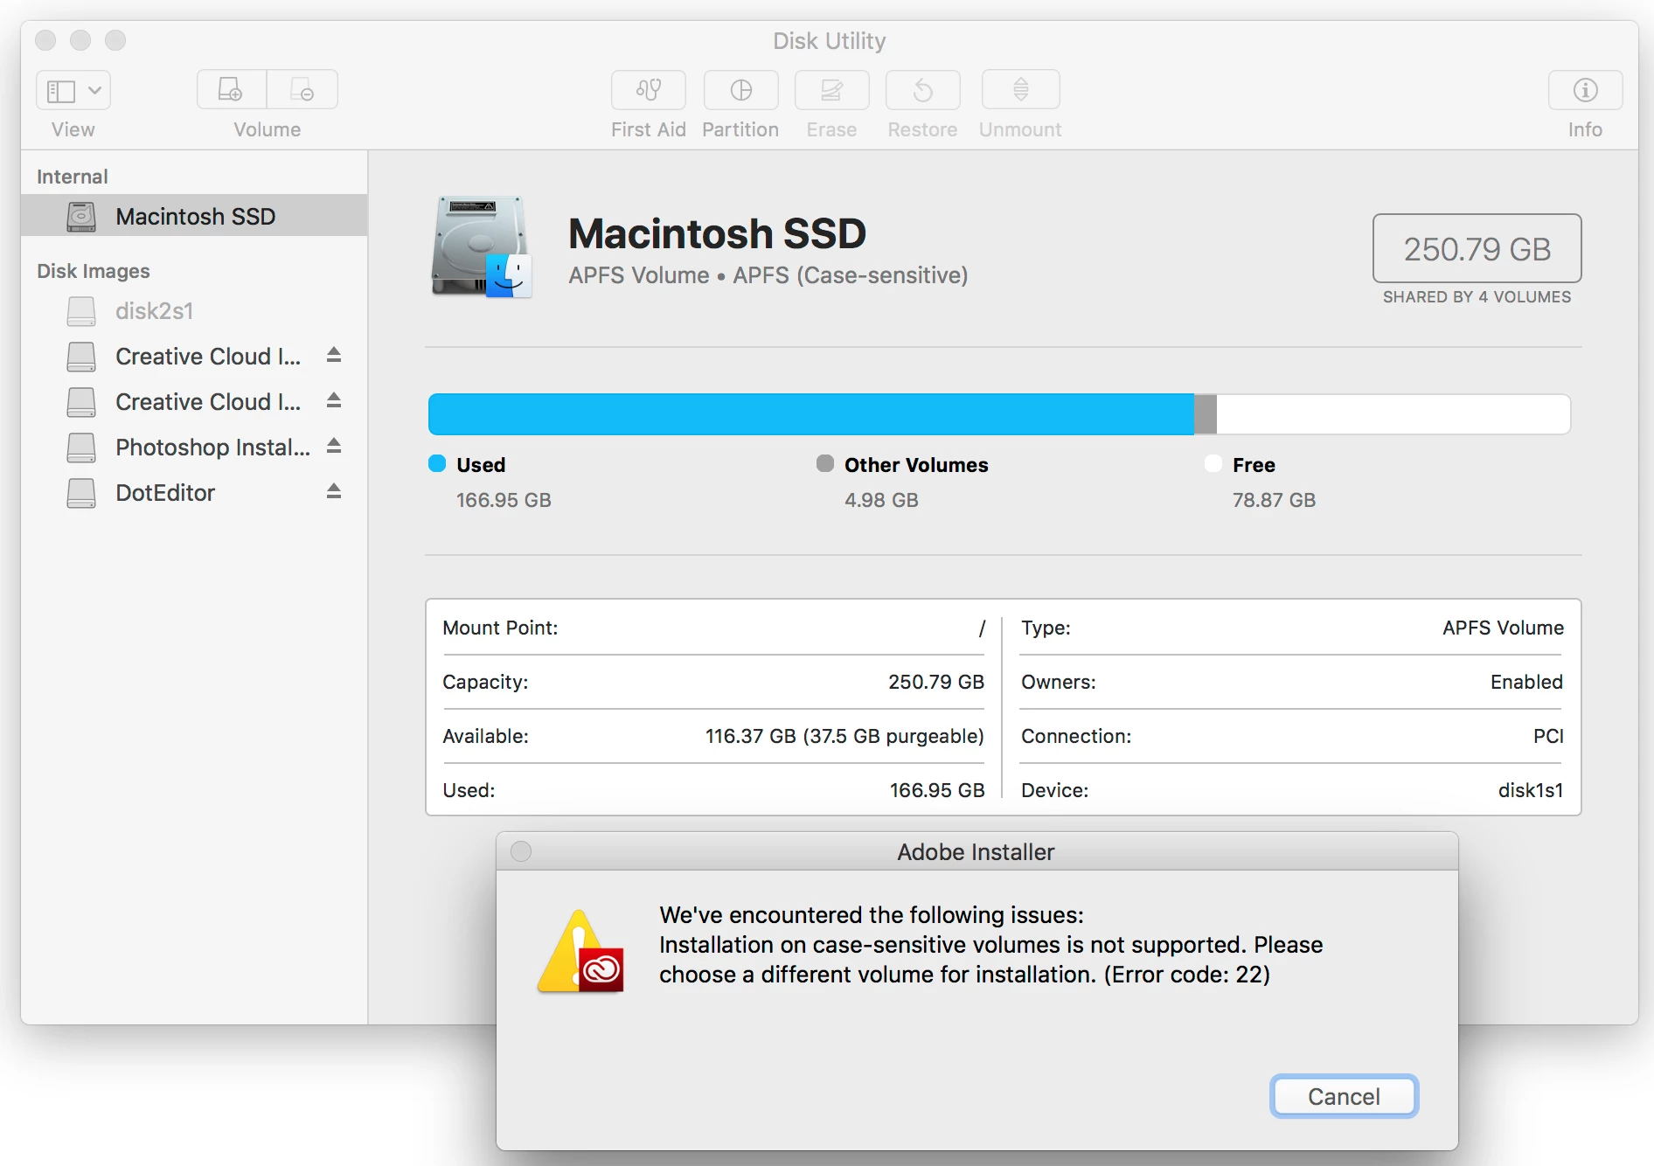Click the 'Error code: 22' installer message
The width and height of the screenshot is (1654, 1166).
tap(1186, 975)
